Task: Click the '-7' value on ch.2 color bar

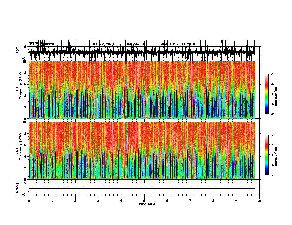Action: tap(272, 175)
